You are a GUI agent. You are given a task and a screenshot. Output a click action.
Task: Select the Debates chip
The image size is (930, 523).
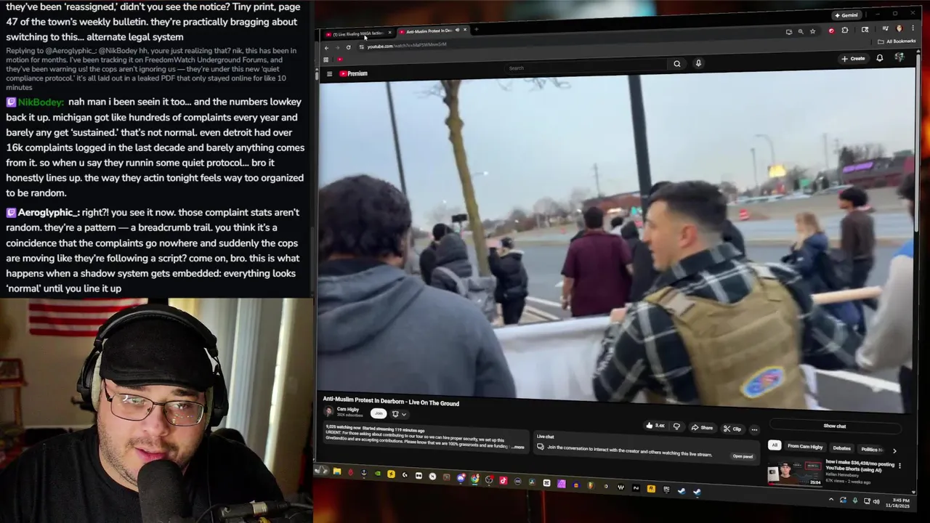point(841,448)
